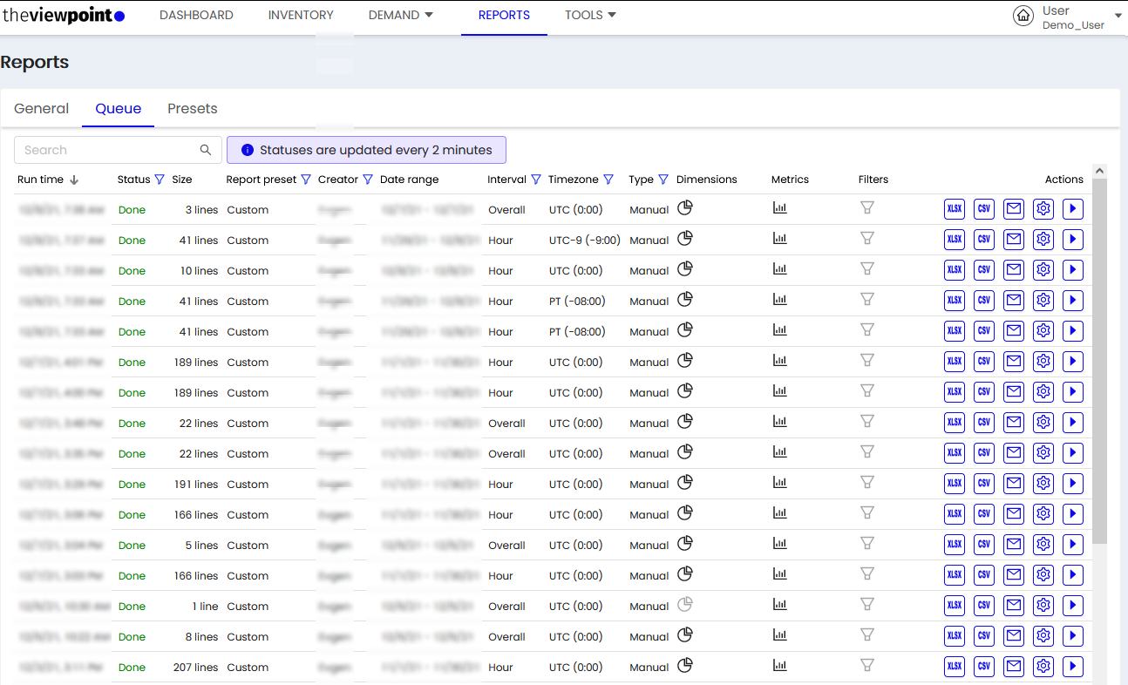1128x685 pixels.
Task: Download CSV for the 8 lines report
Action: click(984, 636)
